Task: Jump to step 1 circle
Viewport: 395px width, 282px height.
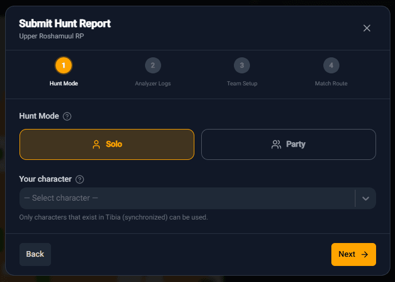Action: coord(64,65)
